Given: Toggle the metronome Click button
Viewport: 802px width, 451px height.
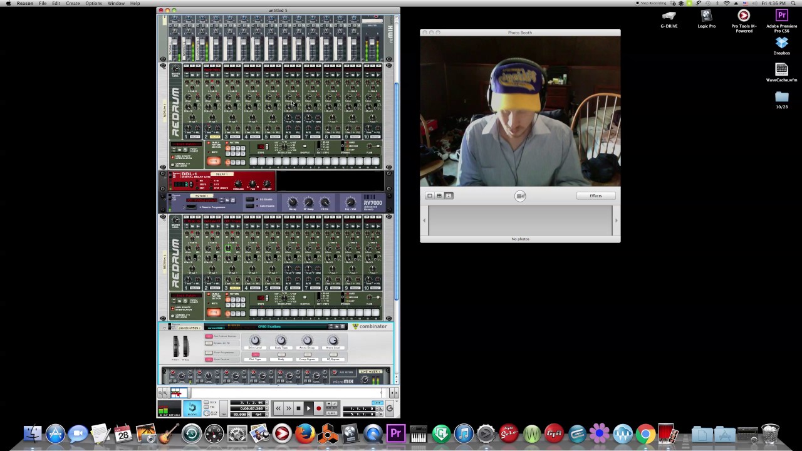Looking at the screenshot, I should click(x=206, y=402).
